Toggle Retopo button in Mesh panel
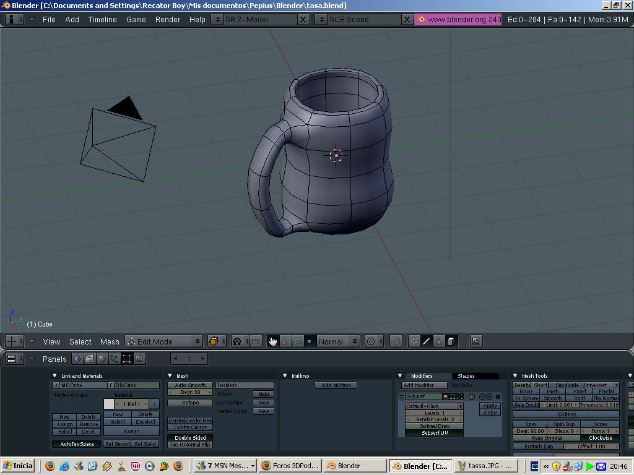The height and width of the screenshot is (475, 634). click(x=190, y=403)
